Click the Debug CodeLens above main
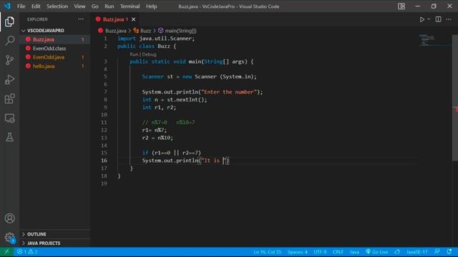458x257 pixels. coord(150,54)
